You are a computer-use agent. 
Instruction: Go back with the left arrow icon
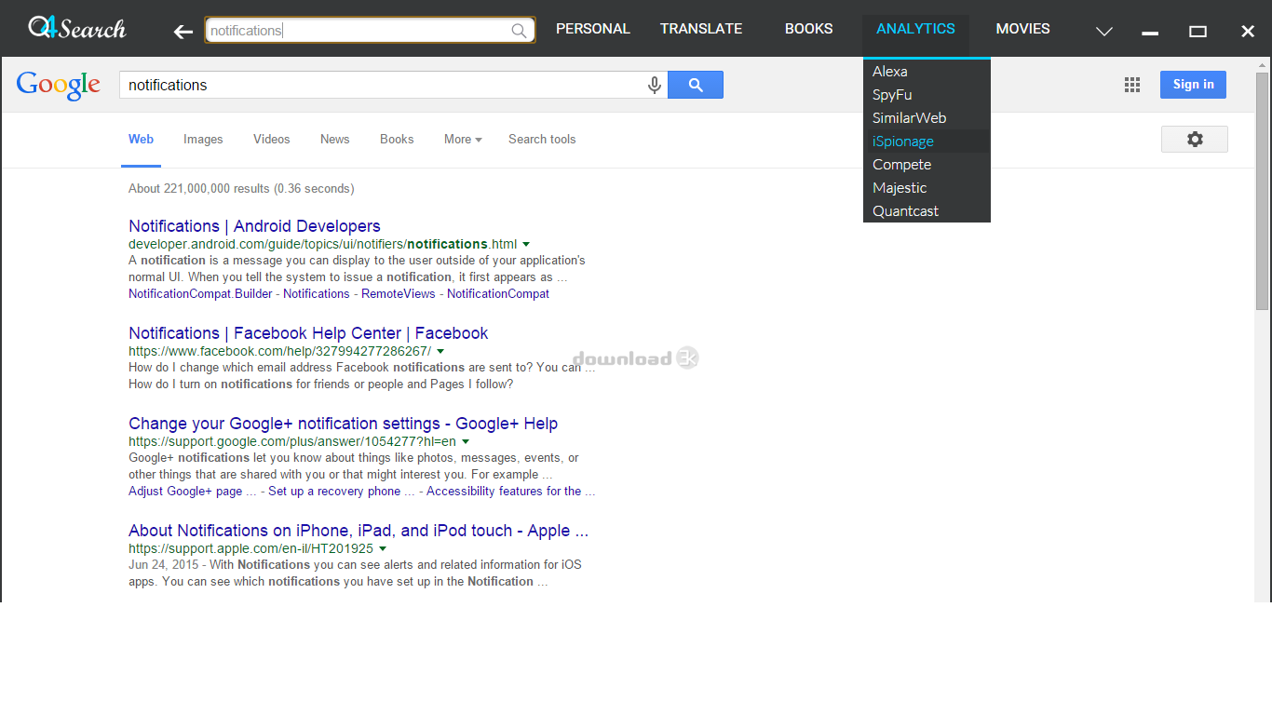(x=183, y=32)
